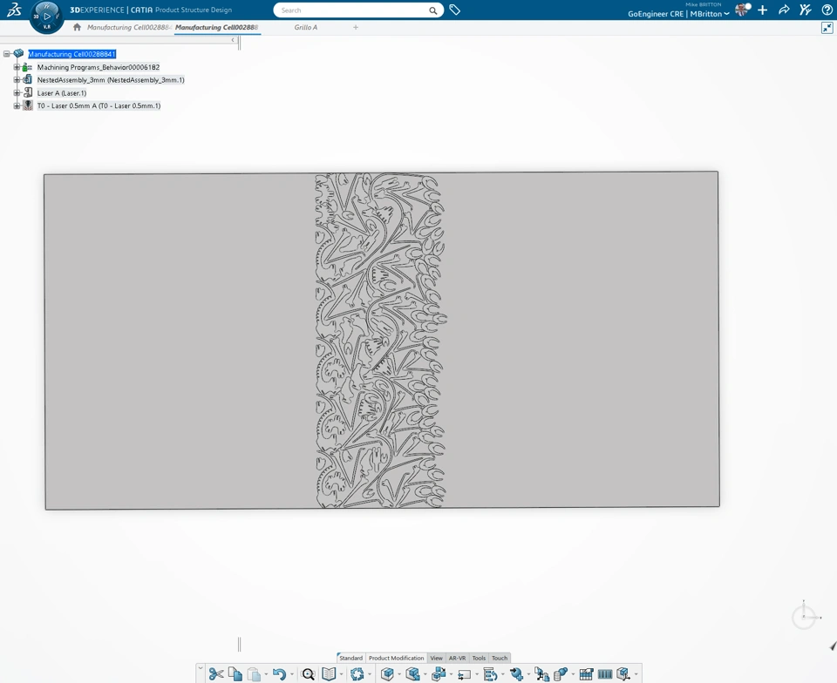This screenshot has width=837, height=683.
Task: Open the Grillo A document tab
Action: coord(305,27)
